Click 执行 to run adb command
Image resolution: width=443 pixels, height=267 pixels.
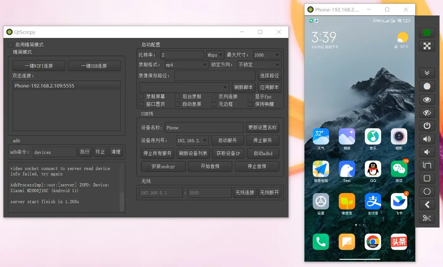pyautogui.click(x=85, y=152)
